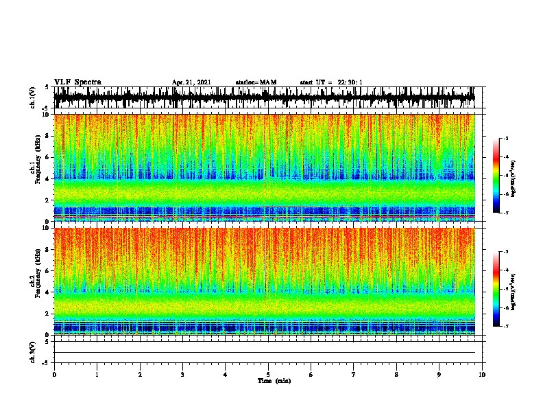This screenshot has height=420, width=543.
Task: Click the "VLF Spectra" plot title
Action: pos(77,82)
